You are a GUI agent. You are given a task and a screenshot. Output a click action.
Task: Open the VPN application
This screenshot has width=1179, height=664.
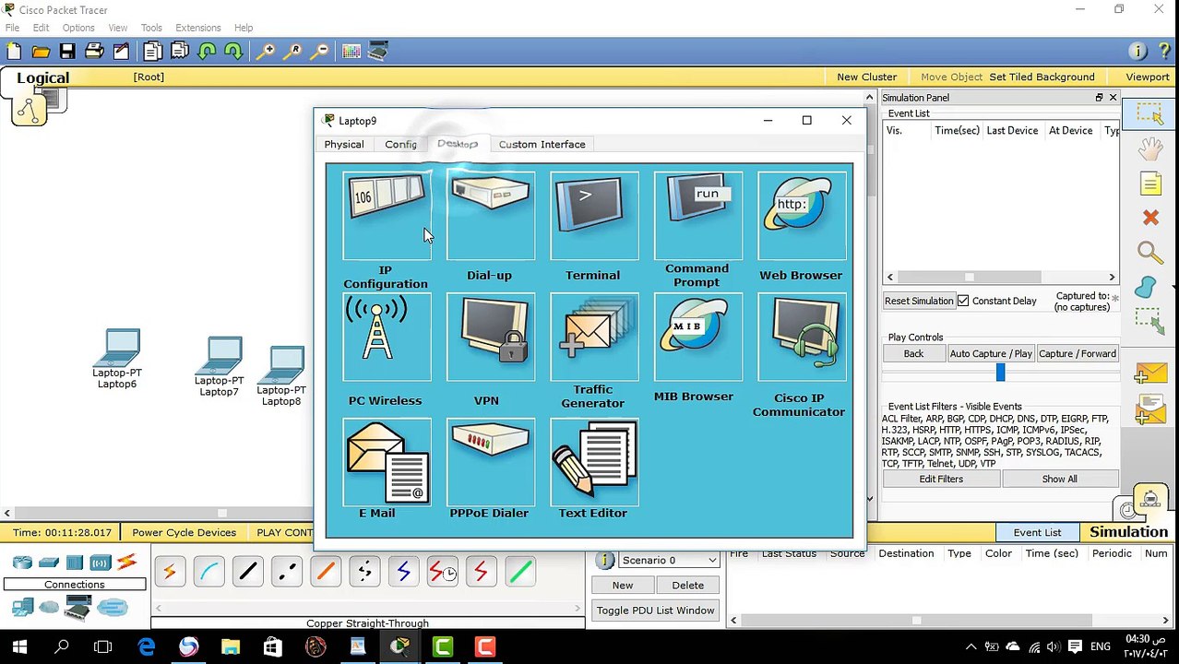pos(490,338)
